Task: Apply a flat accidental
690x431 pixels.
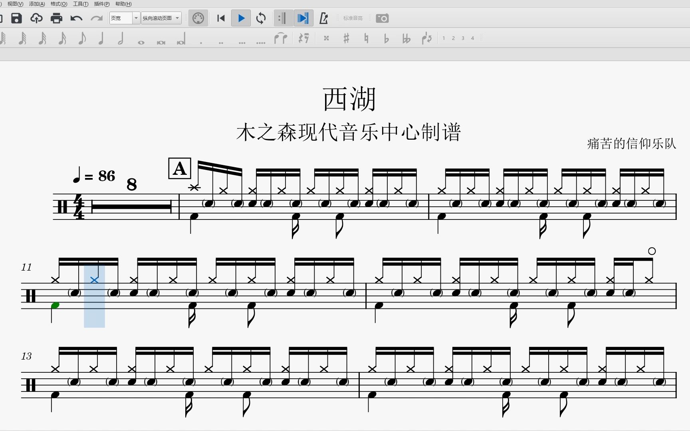Action: tap(386, 38)
